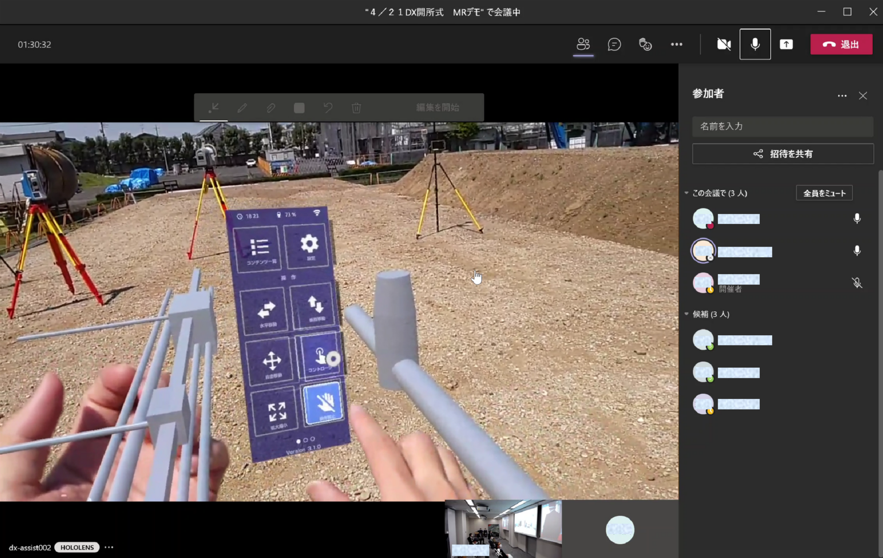Toggle the camera off icon

(x=724, y=44)
